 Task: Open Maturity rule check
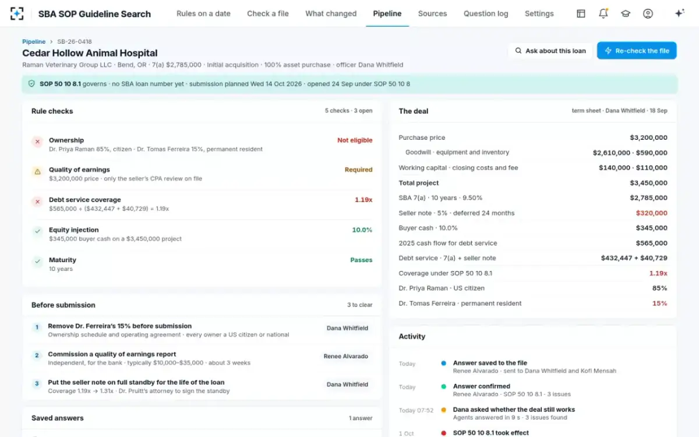[202, 265]
